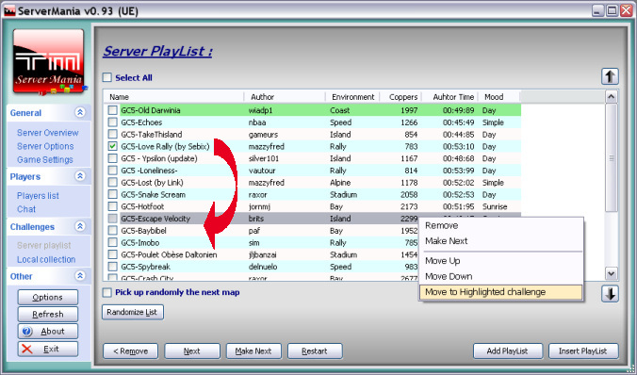Screen dimensions: 637x375
Task: Click the Randomize List button
Action: point(133,312)
